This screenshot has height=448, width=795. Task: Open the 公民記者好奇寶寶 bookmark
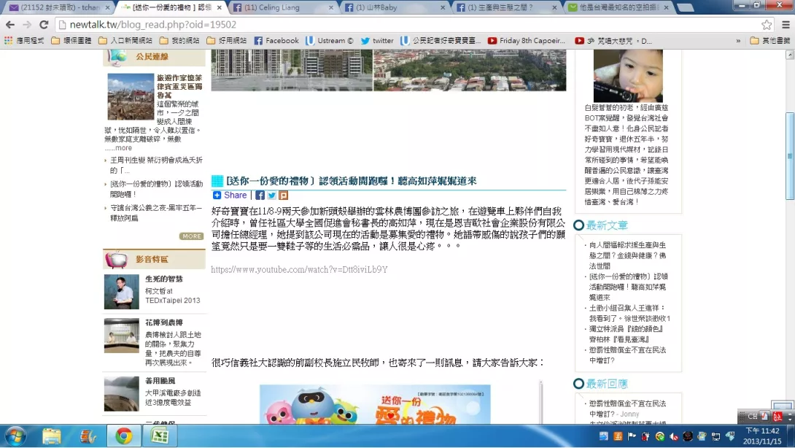click(441, 41)
